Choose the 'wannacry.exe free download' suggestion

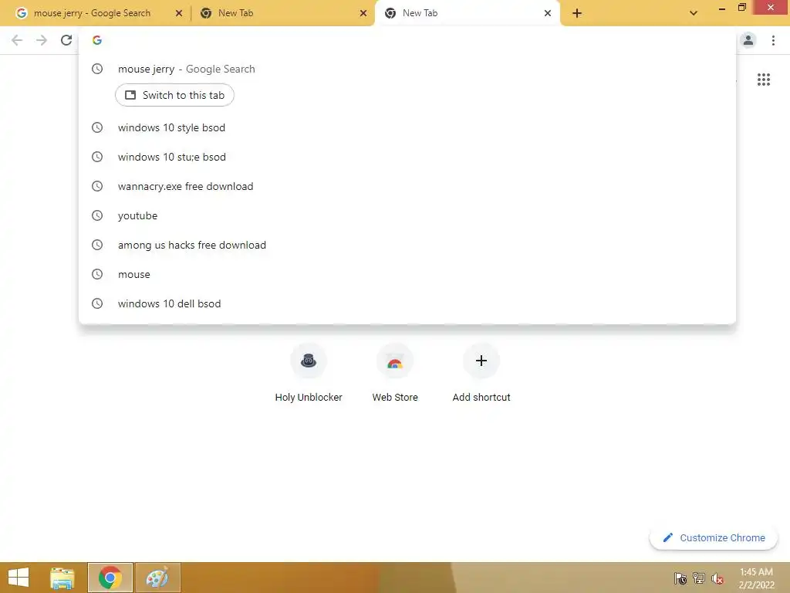pos(407,186)
